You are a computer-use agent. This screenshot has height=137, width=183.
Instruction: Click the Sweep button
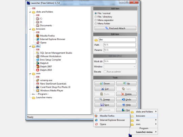(x=105, y=99)
